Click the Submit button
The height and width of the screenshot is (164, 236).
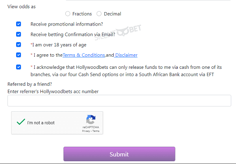click(119, 154)
